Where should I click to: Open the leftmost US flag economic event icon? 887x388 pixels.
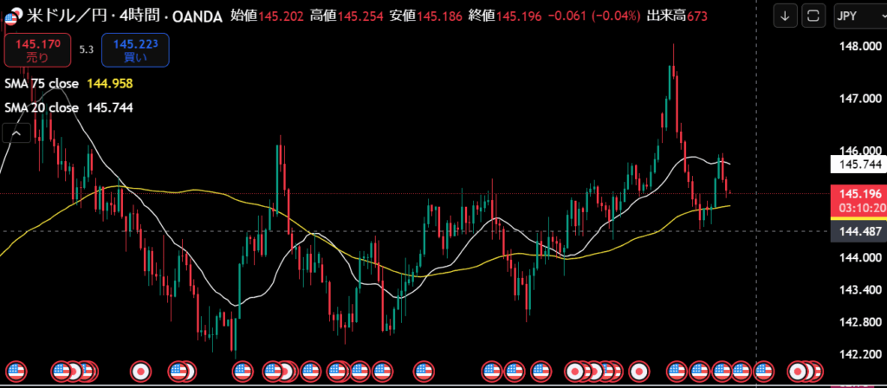pos(16,371)
